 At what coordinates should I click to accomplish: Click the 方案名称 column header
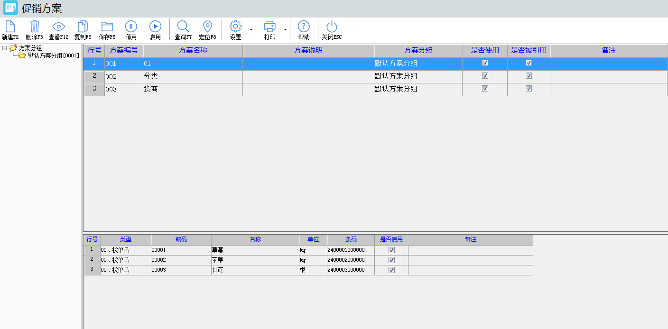click(193, 50)
